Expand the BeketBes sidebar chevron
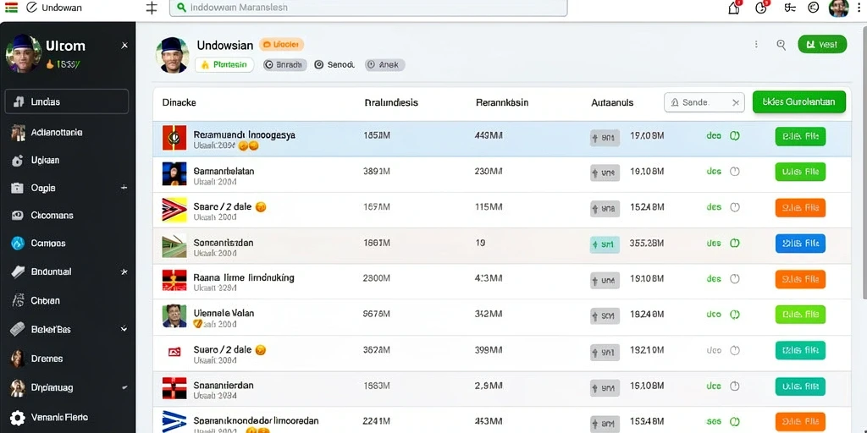867x433 pixels. click(x=124, y=329)
